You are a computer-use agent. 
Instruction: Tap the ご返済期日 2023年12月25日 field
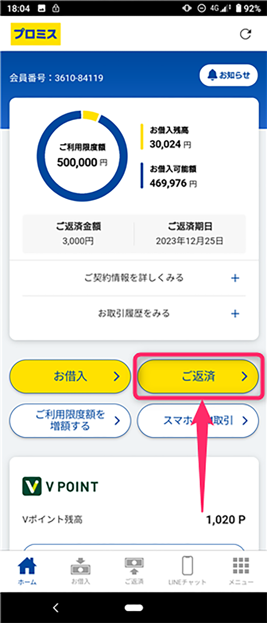[189, 234]
